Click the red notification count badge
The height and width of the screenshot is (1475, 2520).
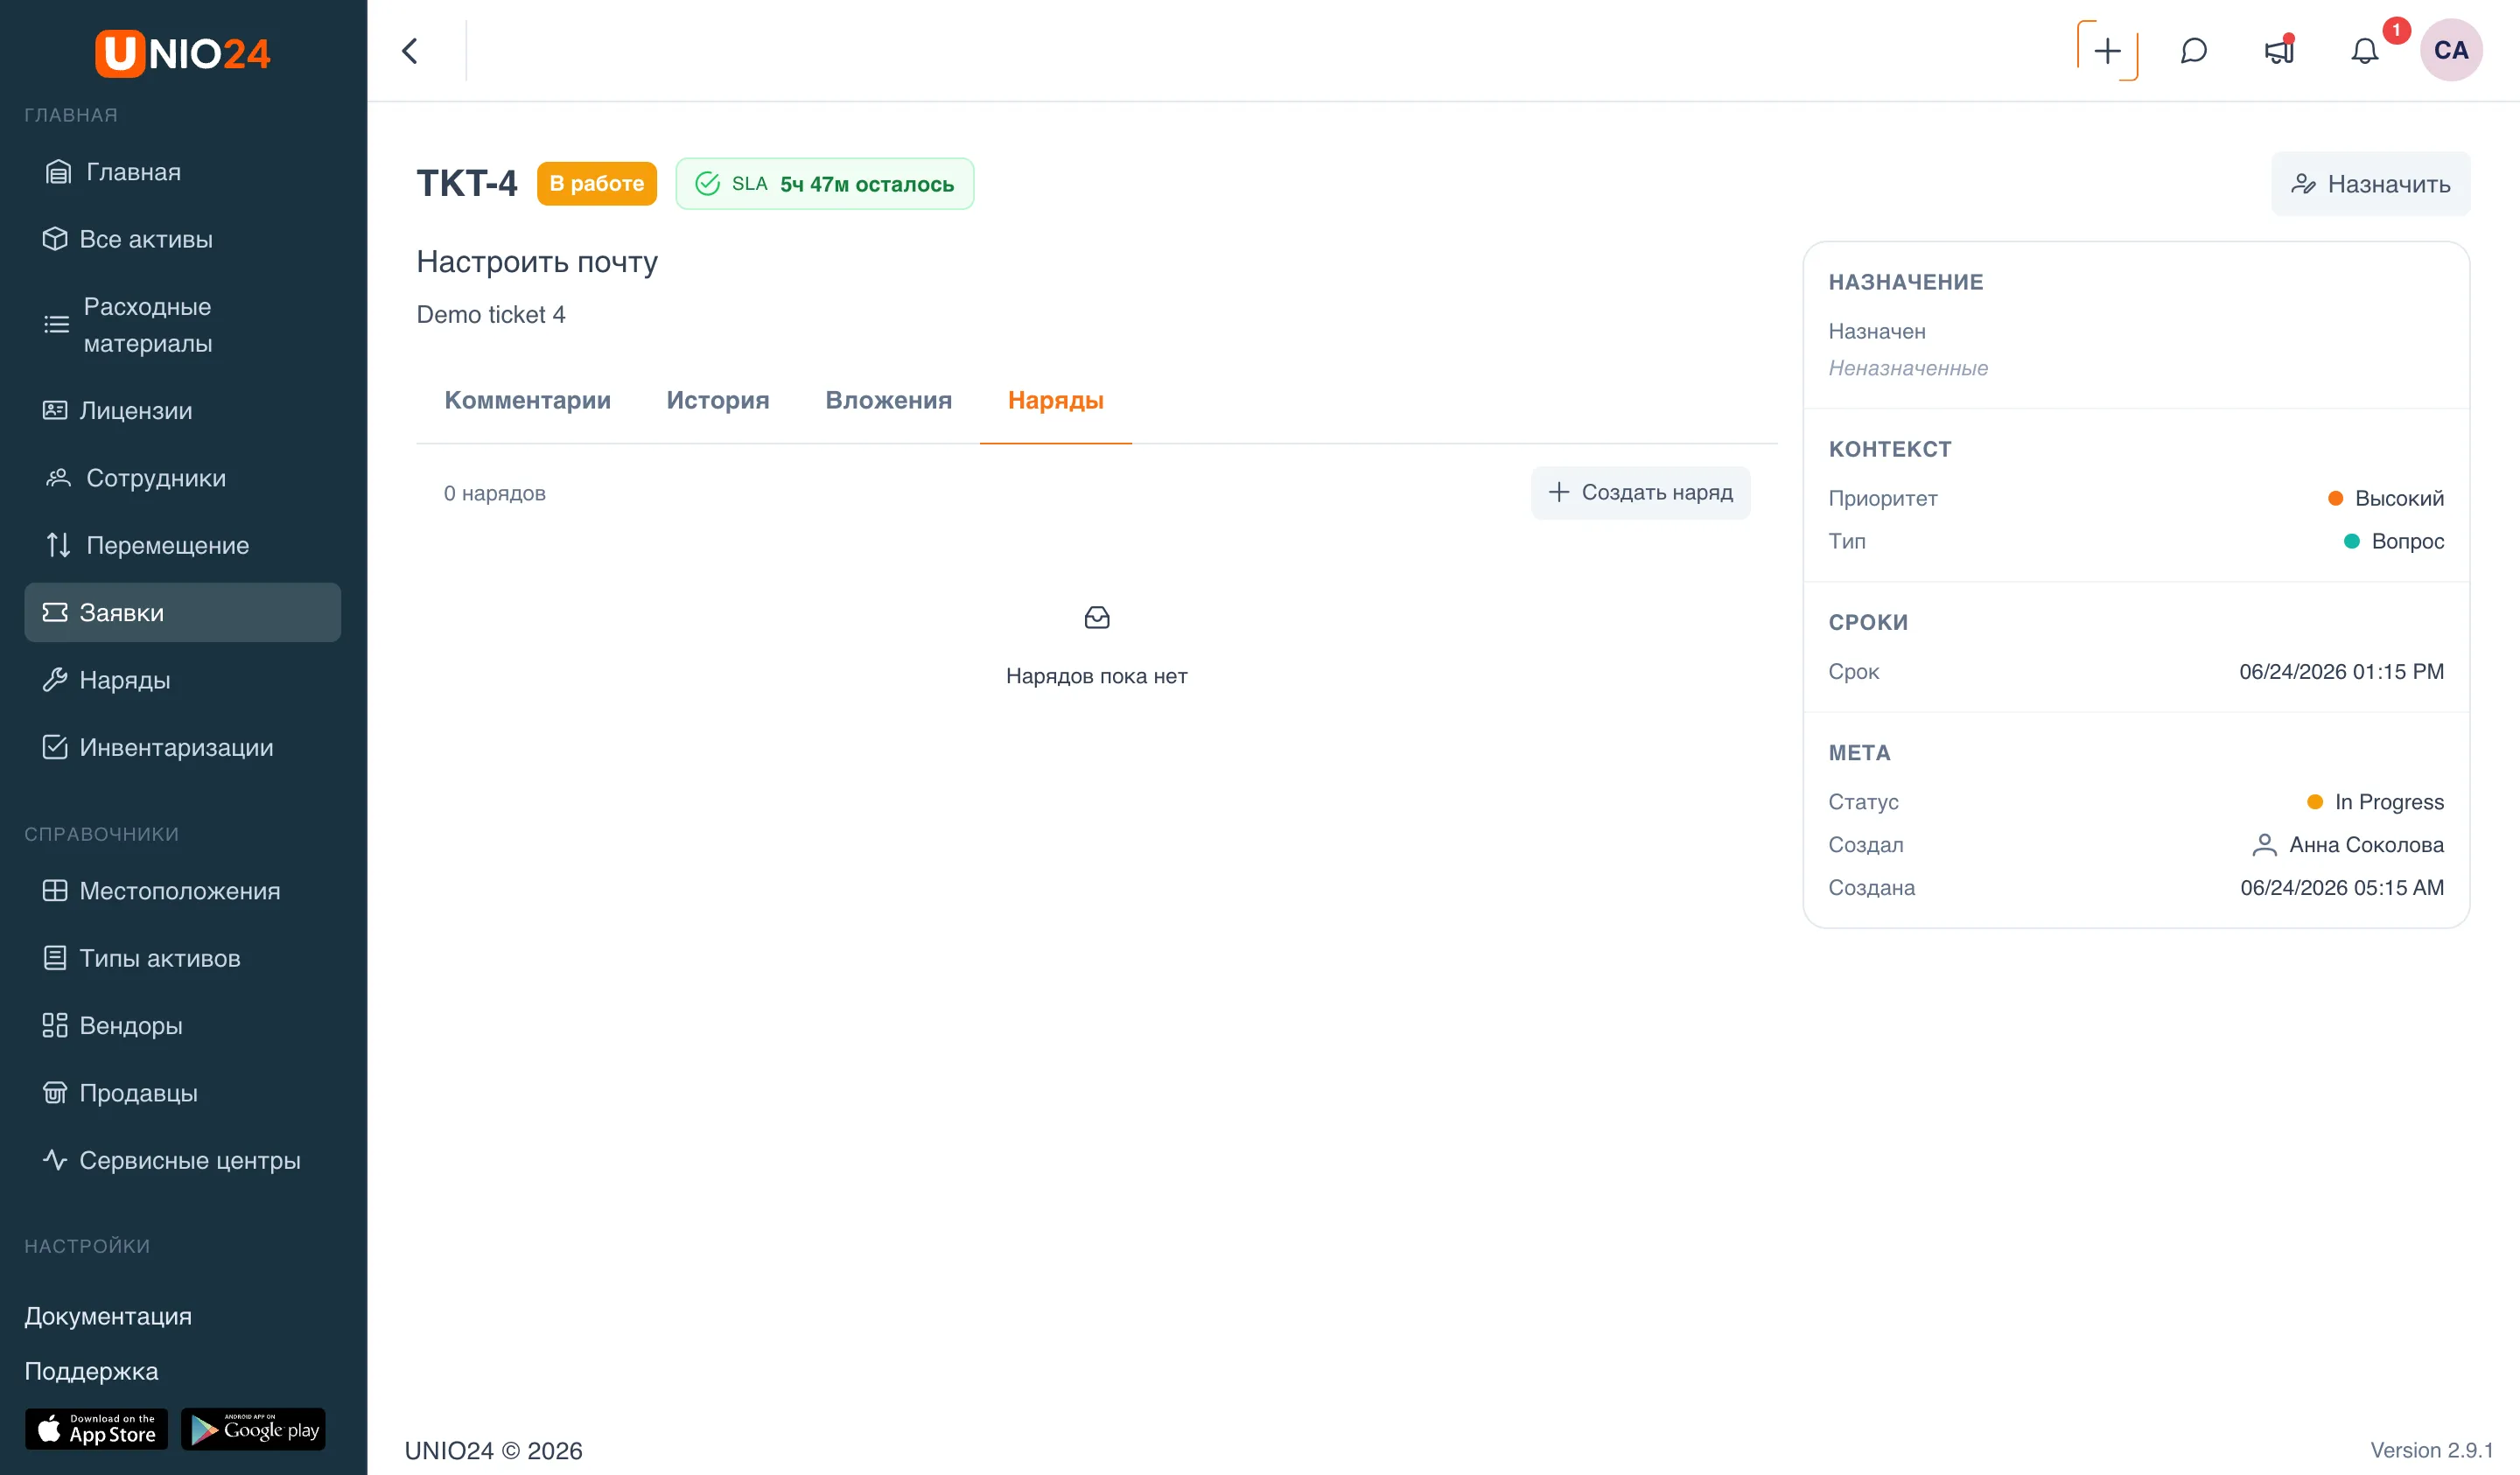pyautogui.click(x=2396, y=30)
